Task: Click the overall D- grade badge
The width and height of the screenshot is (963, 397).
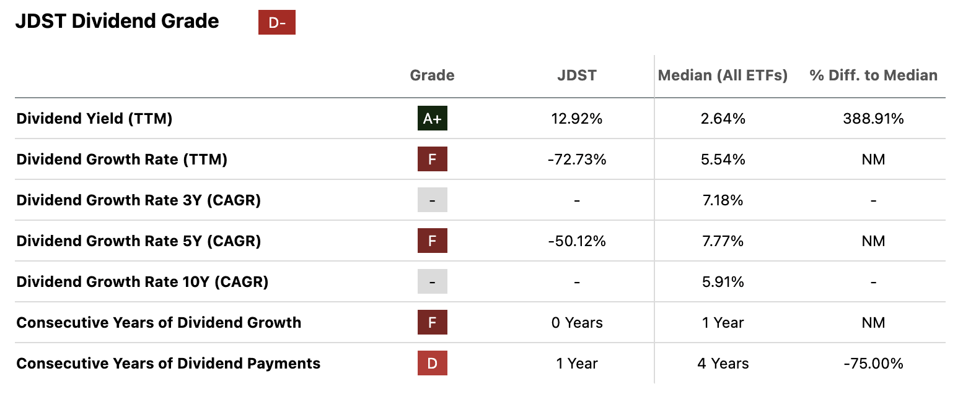Action: [x=276, y=23]
